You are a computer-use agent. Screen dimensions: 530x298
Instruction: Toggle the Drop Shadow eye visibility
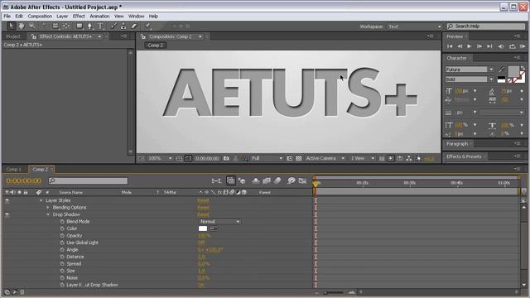(x=7, y=215)
